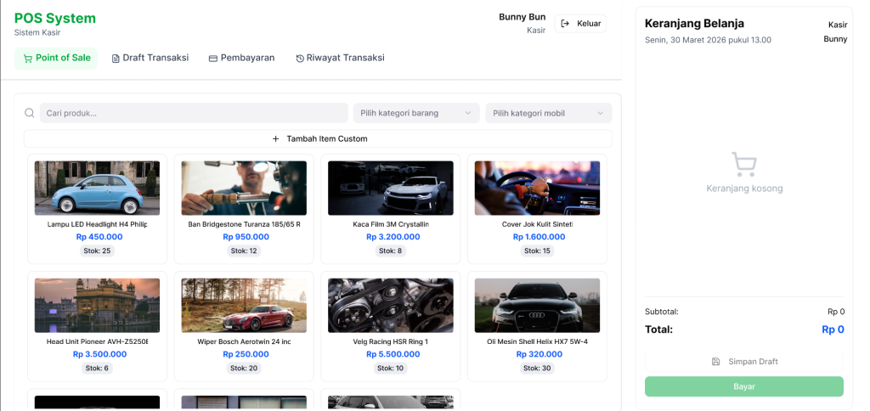Click the history clock icon of Riwayat Transaksi
Screen dimensions: 870x411
[x=300, y=59]
